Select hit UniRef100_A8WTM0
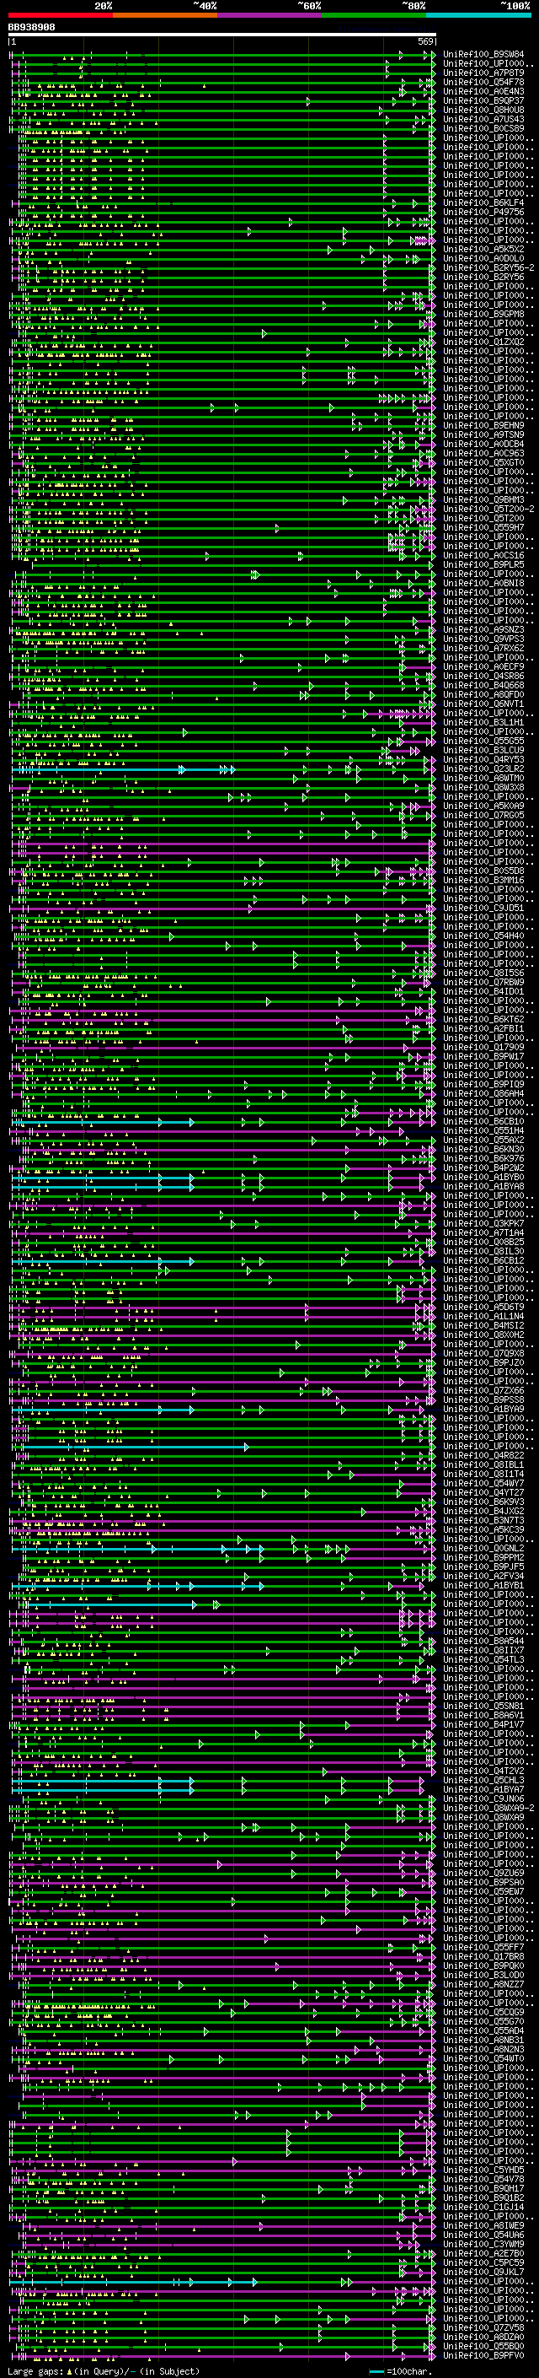Screen dimensions: 539x2378 click(483, 779)
